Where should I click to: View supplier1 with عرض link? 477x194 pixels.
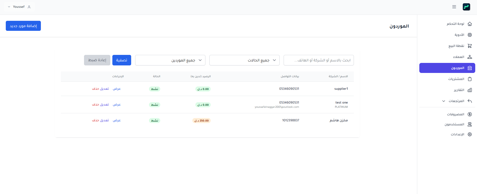tap(117, 89)
